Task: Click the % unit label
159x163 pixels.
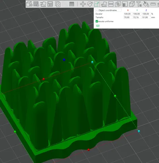Action: click(152, 14)
